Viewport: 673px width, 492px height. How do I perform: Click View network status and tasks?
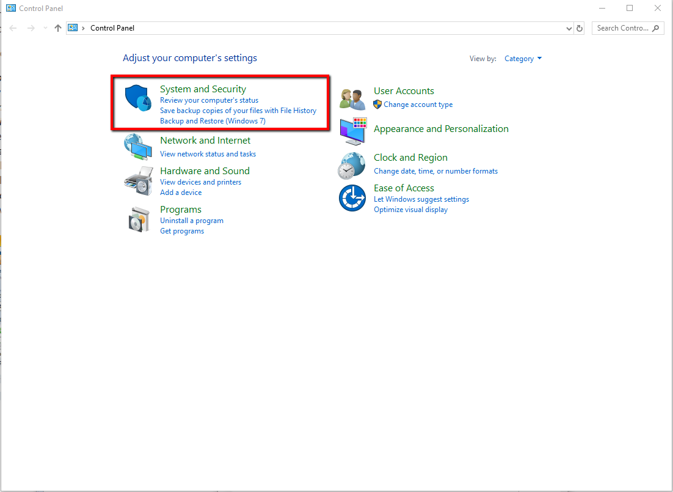pyautogui.click(x=208, y=154)
